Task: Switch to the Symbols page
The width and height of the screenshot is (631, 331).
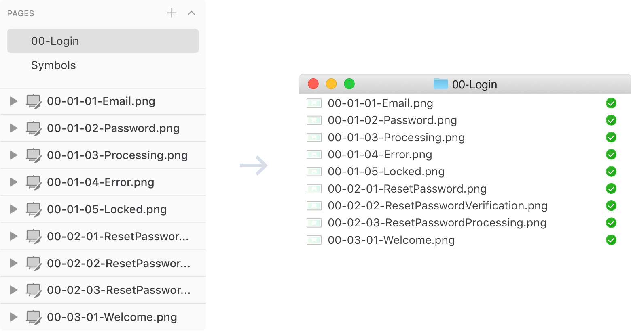Action: tap(53, 65)
